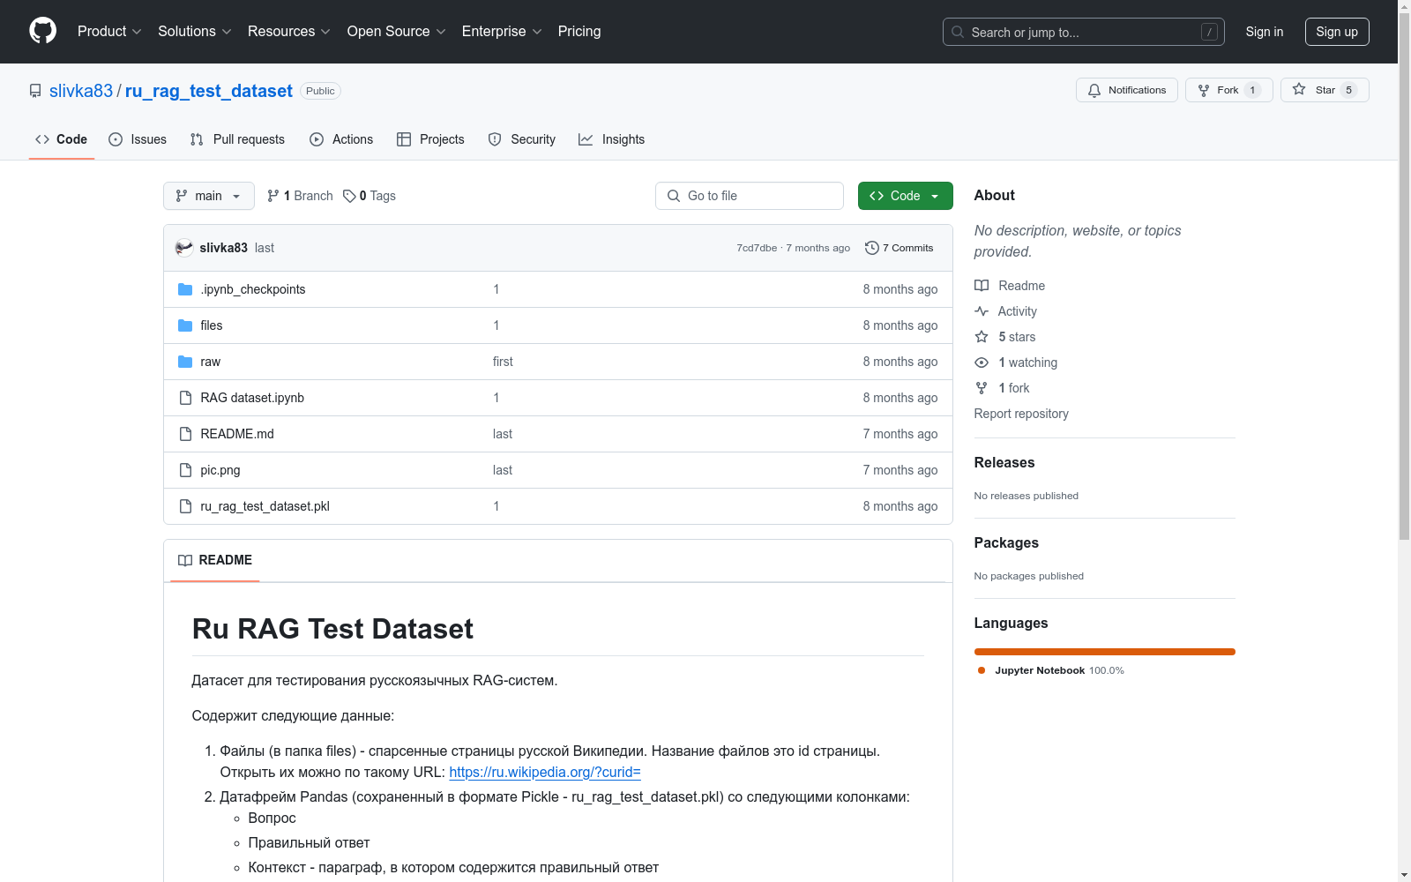The image size is (1411, 882).
Task: Click the 'first' commit message for raw
Action: [x=503, y=362]
